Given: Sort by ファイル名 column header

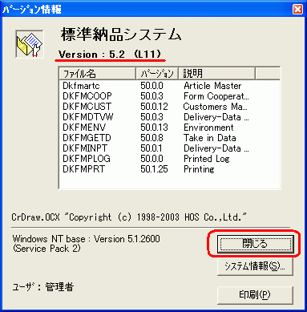Looking at the screenshot, I should coord(98,74).
